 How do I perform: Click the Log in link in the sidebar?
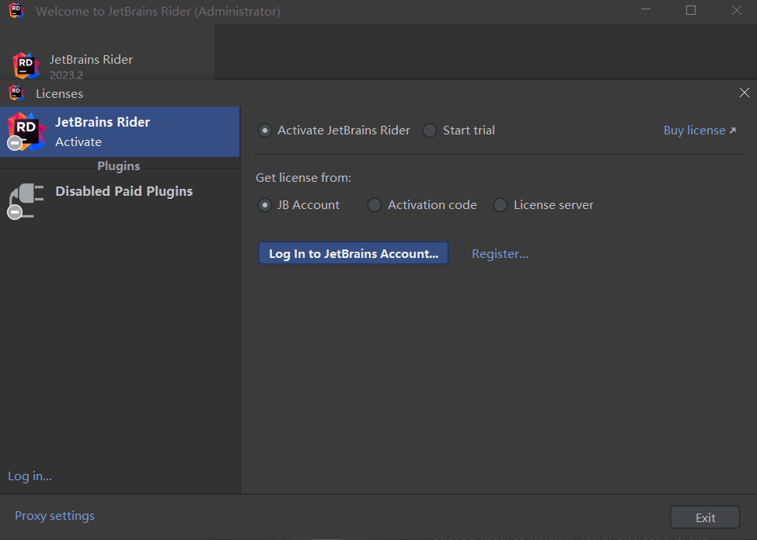click(30, 476)
